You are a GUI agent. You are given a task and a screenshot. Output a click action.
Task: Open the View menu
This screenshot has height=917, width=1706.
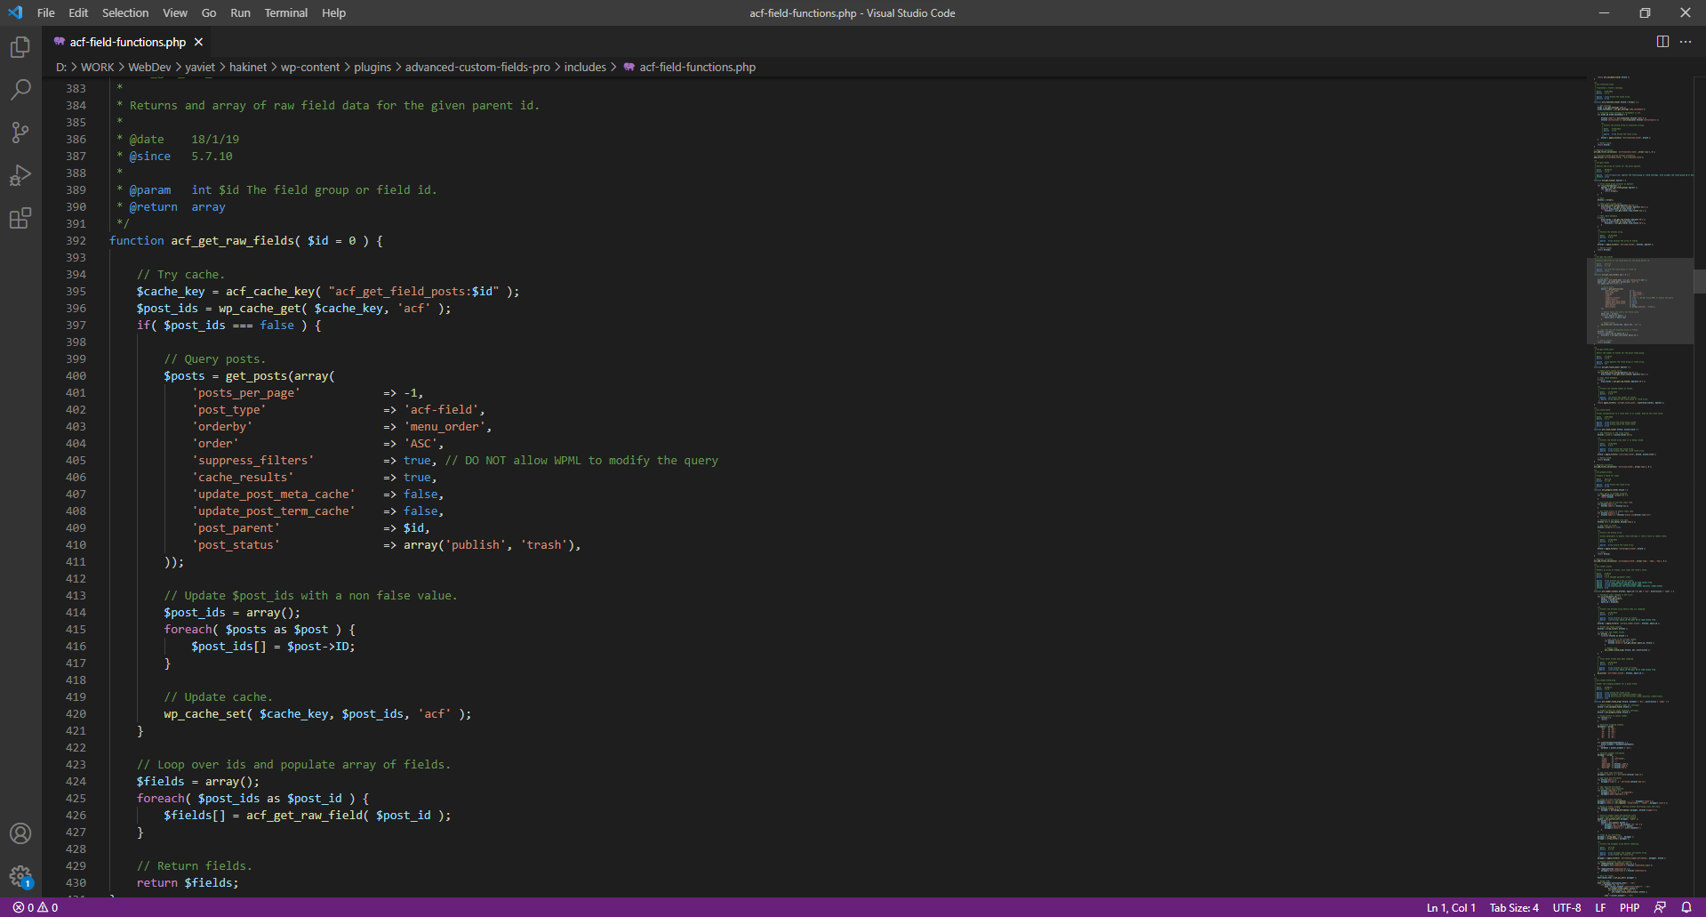point(175,12)
